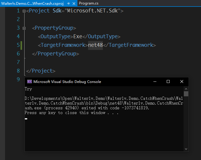This screenshot has width=201, height=160.
Task: Click the Exe output type value
Action: (78, 36)
